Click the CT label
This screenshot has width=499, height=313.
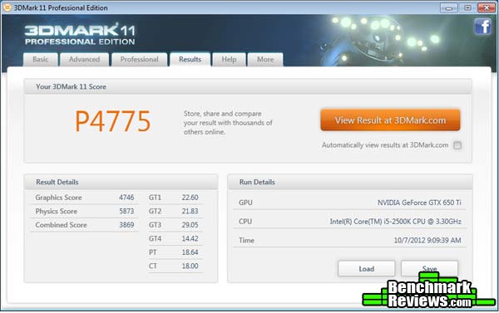153,266
